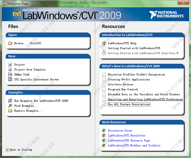
Task: Click the Welcome Page title bar icon
Action: point(4,3)
